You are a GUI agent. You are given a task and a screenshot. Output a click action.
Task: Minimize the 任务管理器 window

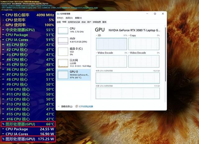(147, 14)
